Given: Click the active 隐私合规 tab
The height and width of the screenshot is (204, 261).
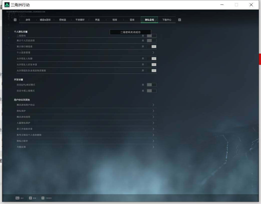Looking at the screenshot, I should tap(150, 20).
